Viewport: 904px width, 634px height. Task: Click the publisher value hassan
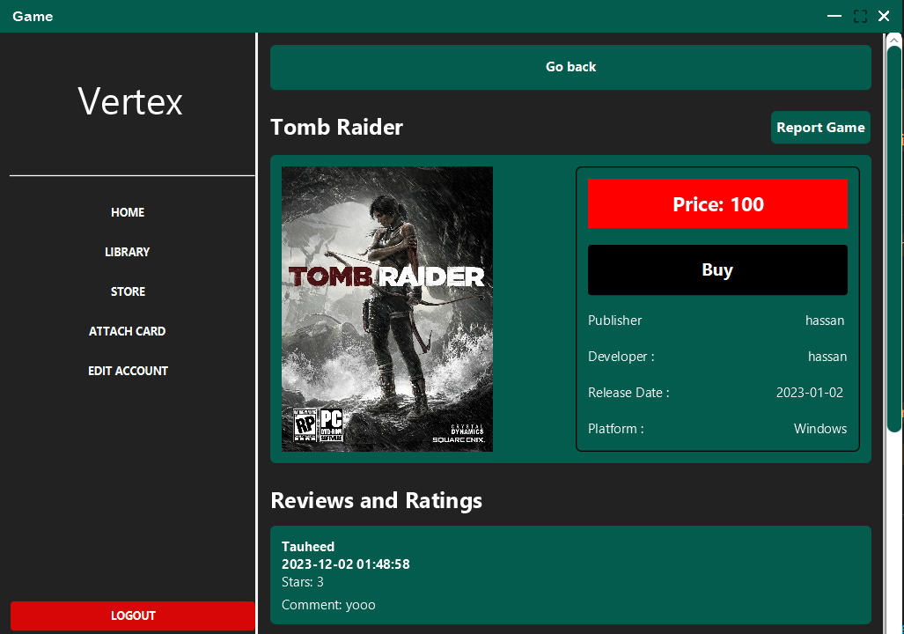click(825, 321)
